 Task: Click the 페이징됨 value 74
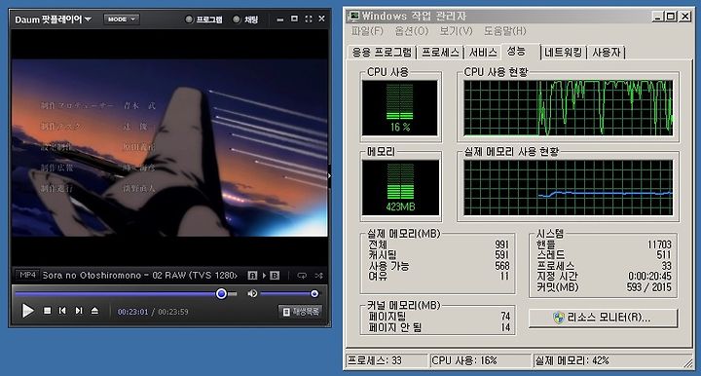(505, 316)
